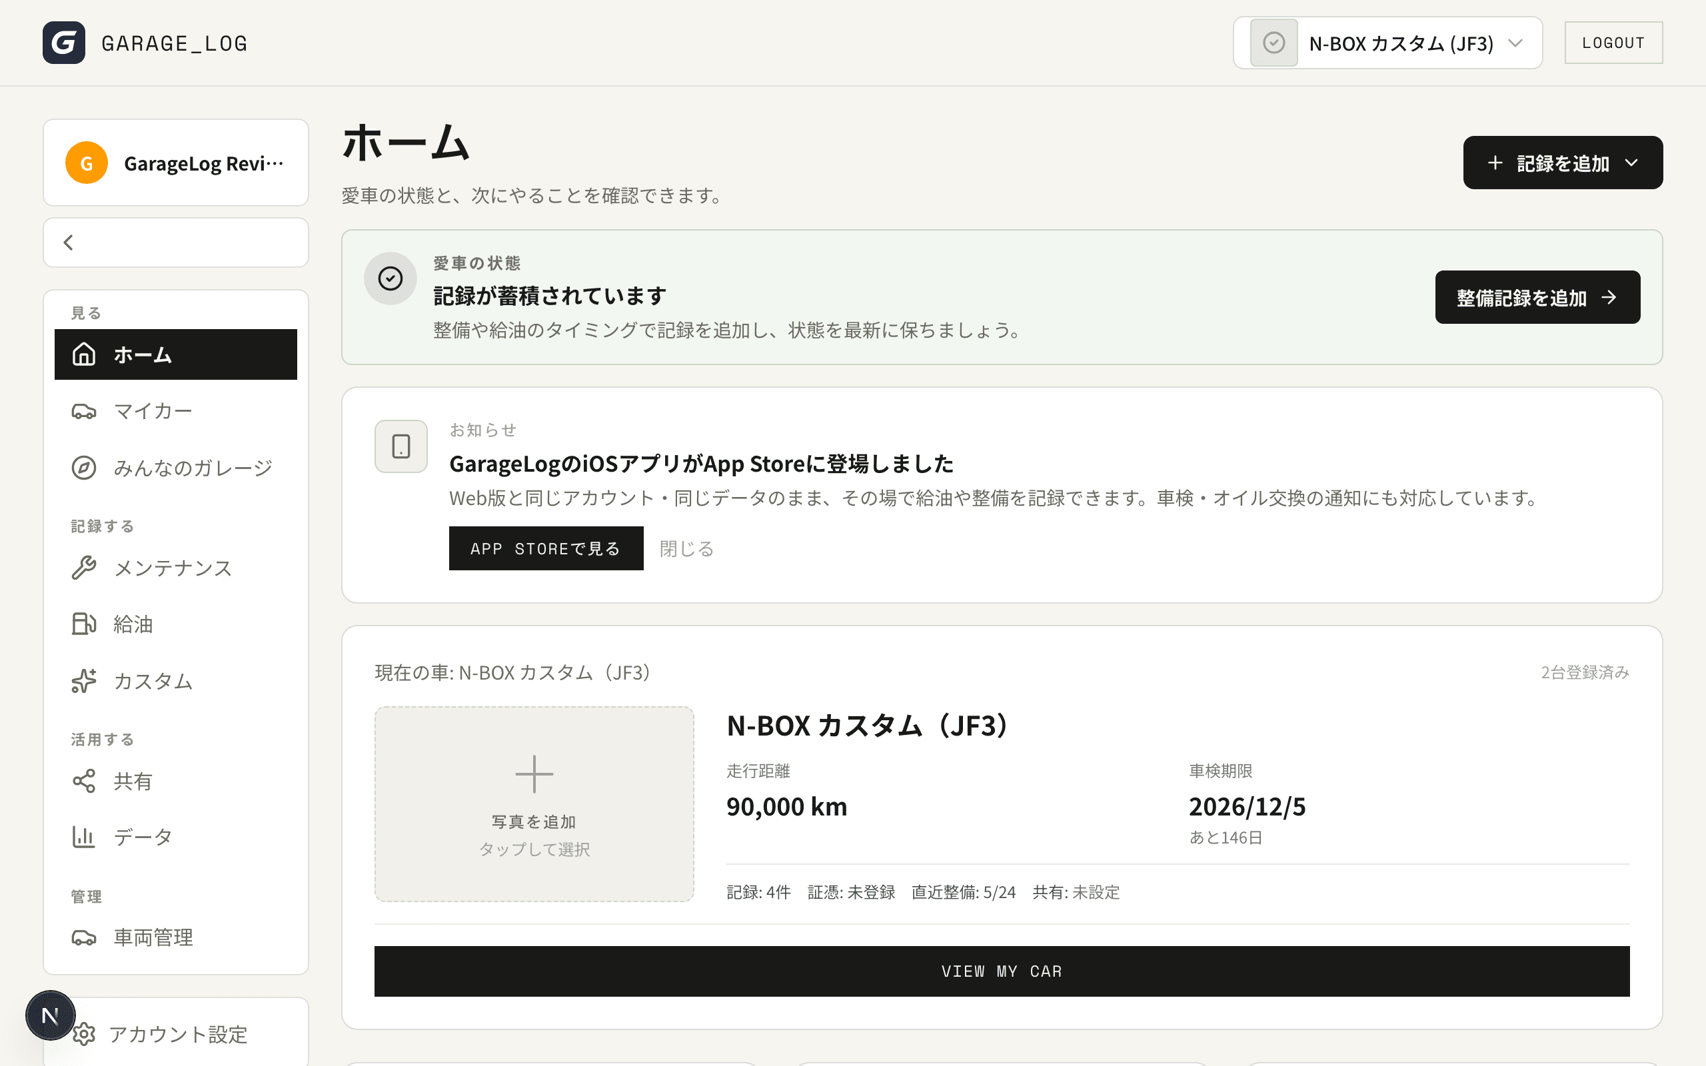Go to メンテナンス page
Viewport: 1706px width, 1066px height.
(x=175, y=568)
